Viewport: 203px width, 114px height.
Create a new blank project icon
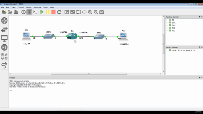4,12
